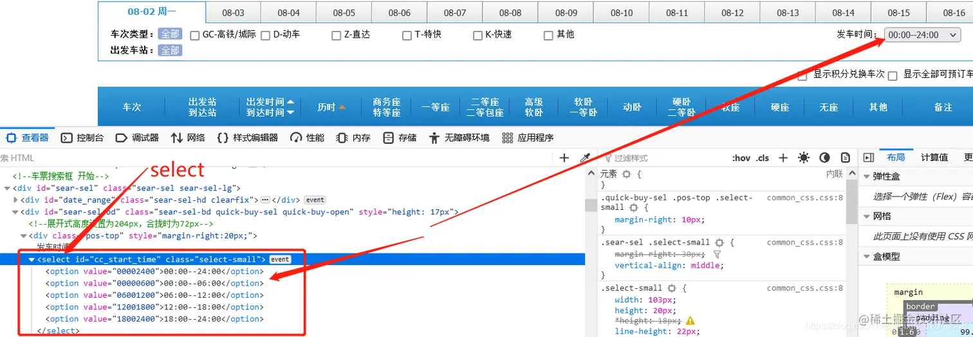
Task: Enable 显示积分兑换车次 checkbox
Action: coord(802,76)
